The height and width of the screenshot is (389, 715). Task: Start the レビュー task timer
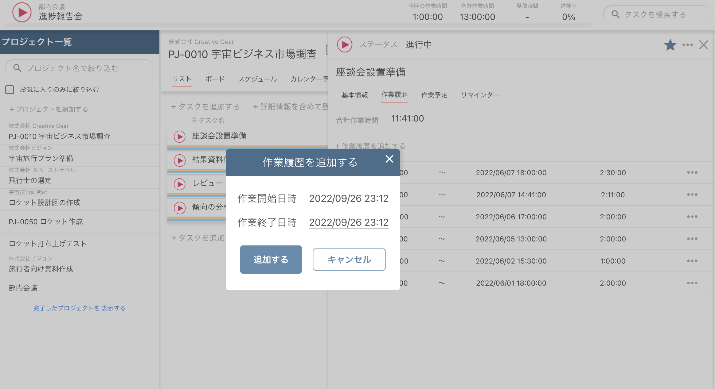point(179,184)
